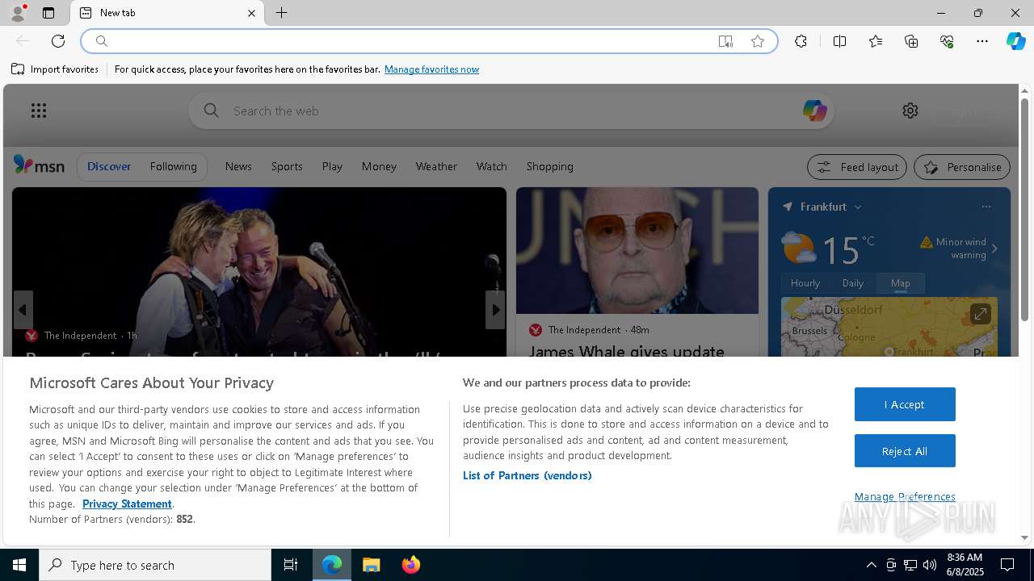The image size is (1034, 581).
Task: Accept cookies with I Accept
Action: click(905, 404)
